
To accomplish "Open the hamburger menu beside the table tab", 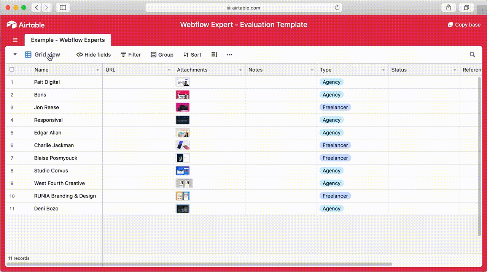I will (x=15, y=40).
